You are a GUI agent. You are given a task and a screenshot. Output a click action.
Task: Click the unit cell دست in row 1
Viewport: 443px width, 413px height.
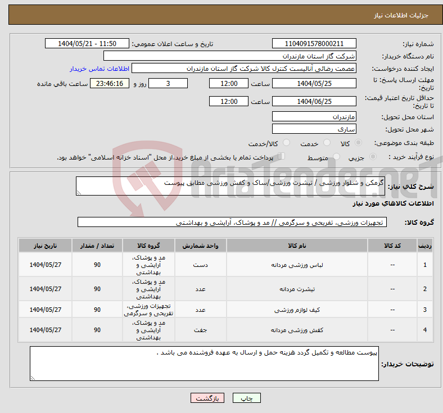(x=200, y=265)
